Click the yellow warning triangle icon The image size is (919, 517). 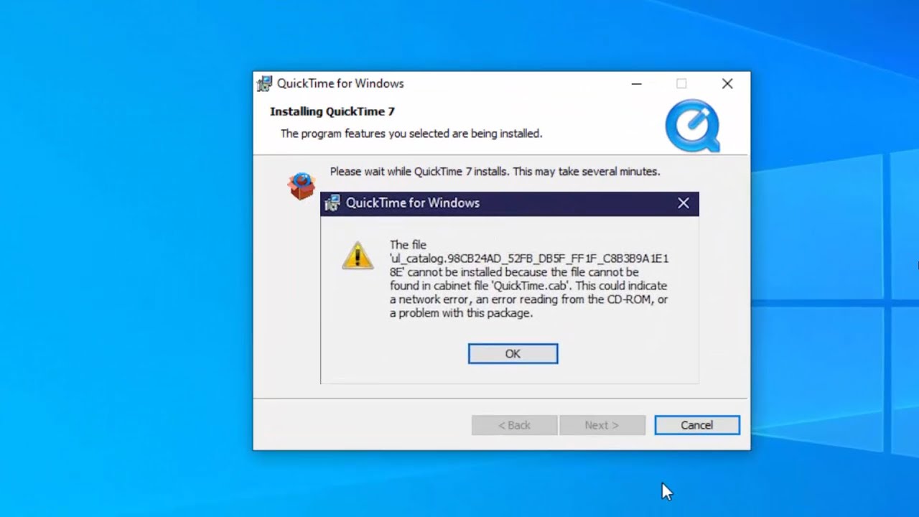(x=358, y=256)
